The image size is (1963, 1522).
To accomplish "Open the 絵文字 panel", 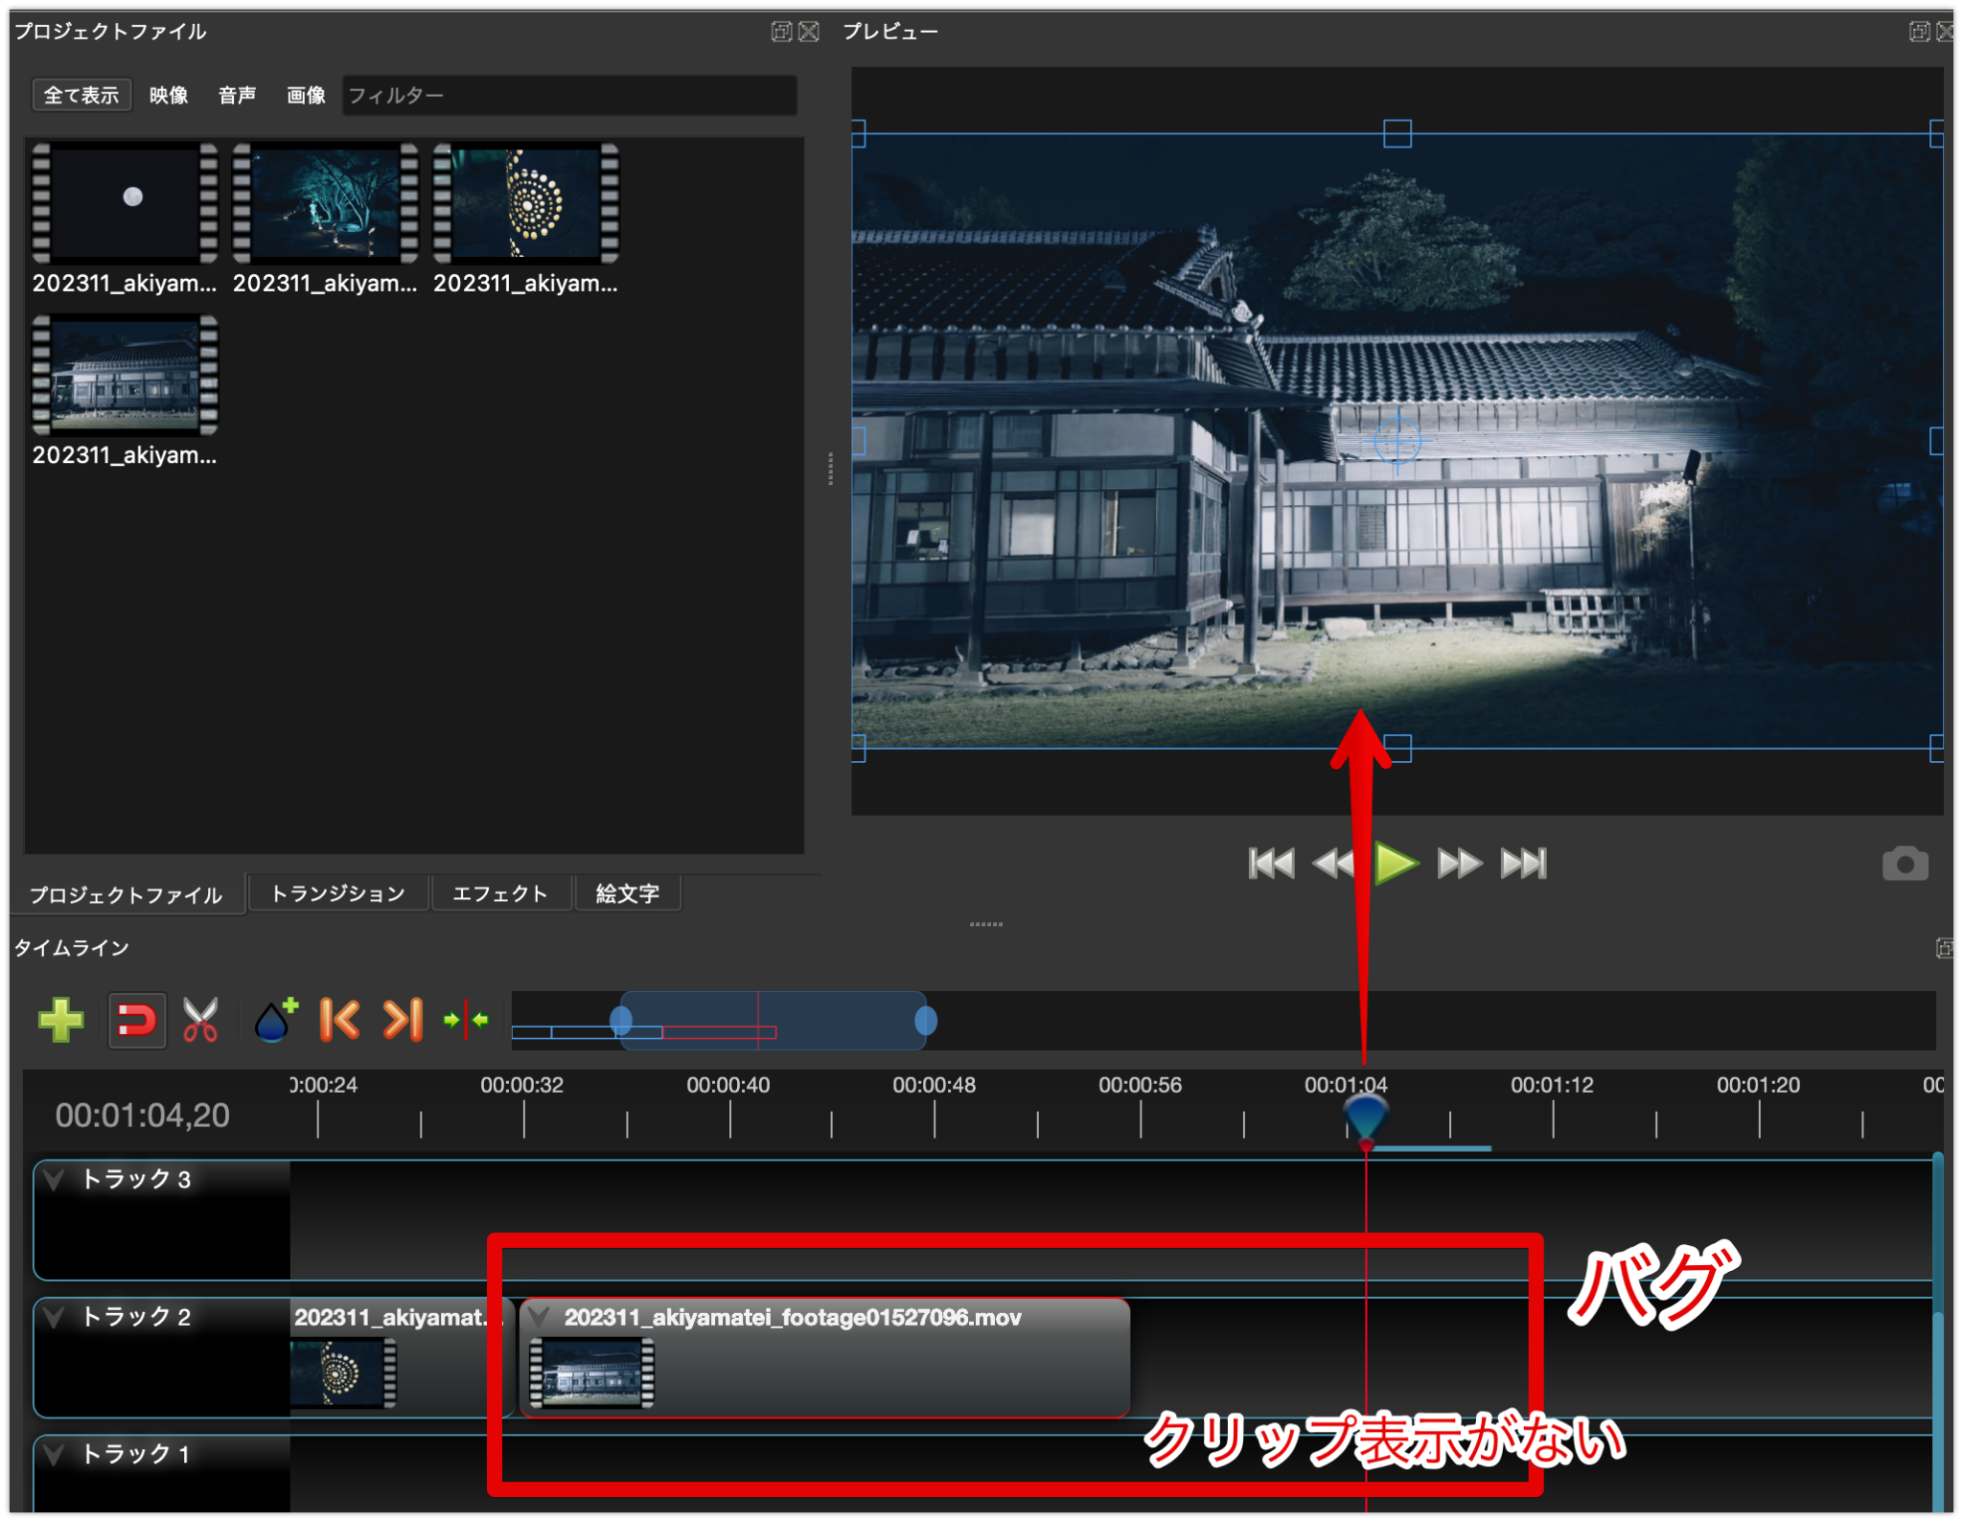I will click(629, 892).
